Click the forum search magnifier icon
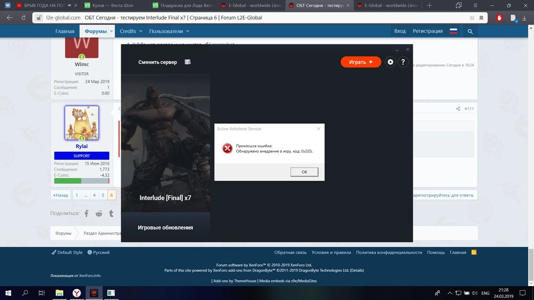 (470, 31)
